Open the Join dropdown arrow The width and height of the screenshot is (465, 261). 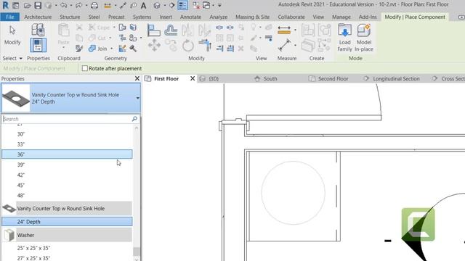(x=112, y=49)
